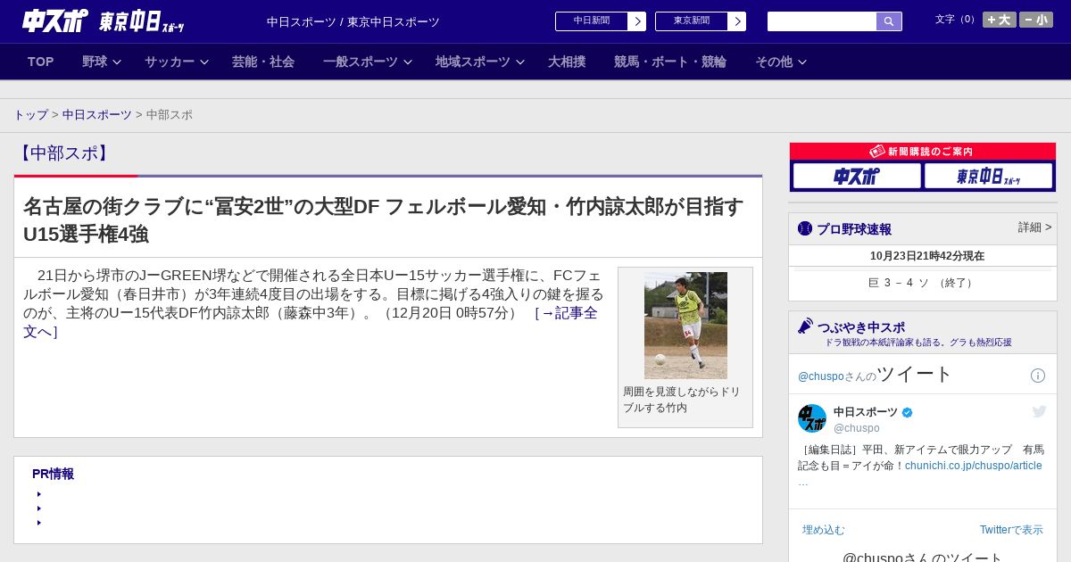This screenshot has width=1071, height=562.
Task: Click the 新聞購読のご案内 newspaper icon
Action: click(877, 152)
